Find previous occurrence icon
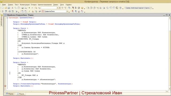171x96 pixels. pyautogui.click(x=62, y=8)
